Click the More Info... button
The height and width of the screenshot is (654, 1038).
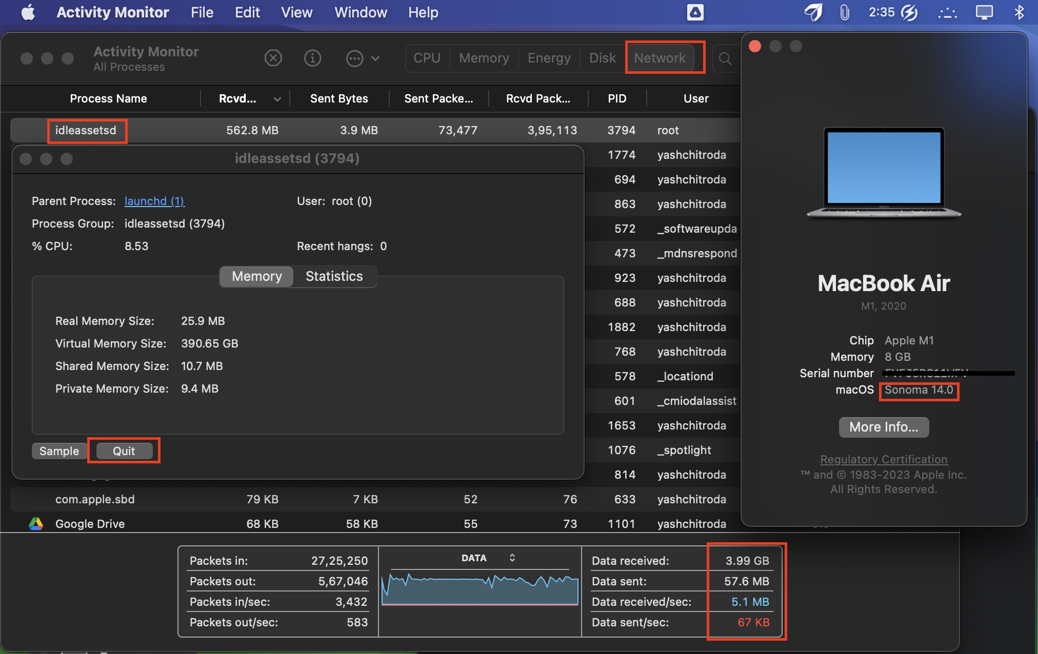pyautogui.click(x=884, y=427)
